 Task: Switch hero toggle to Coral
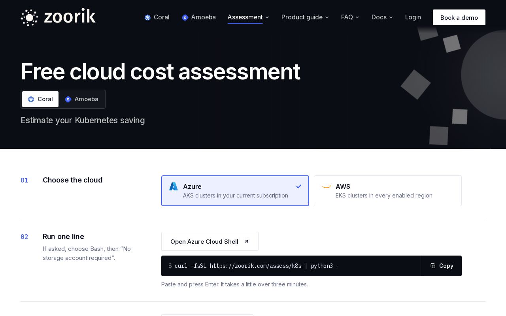pos(40,99)
